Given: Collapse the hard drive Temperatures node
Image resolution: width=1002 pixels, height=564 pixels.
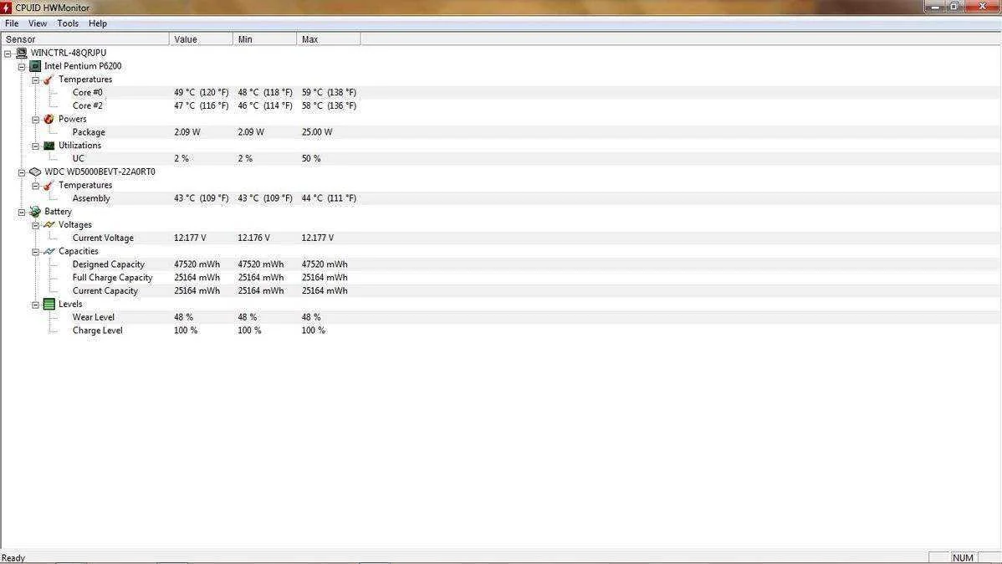Looking at the screenshot, I should tap(36, 186).
